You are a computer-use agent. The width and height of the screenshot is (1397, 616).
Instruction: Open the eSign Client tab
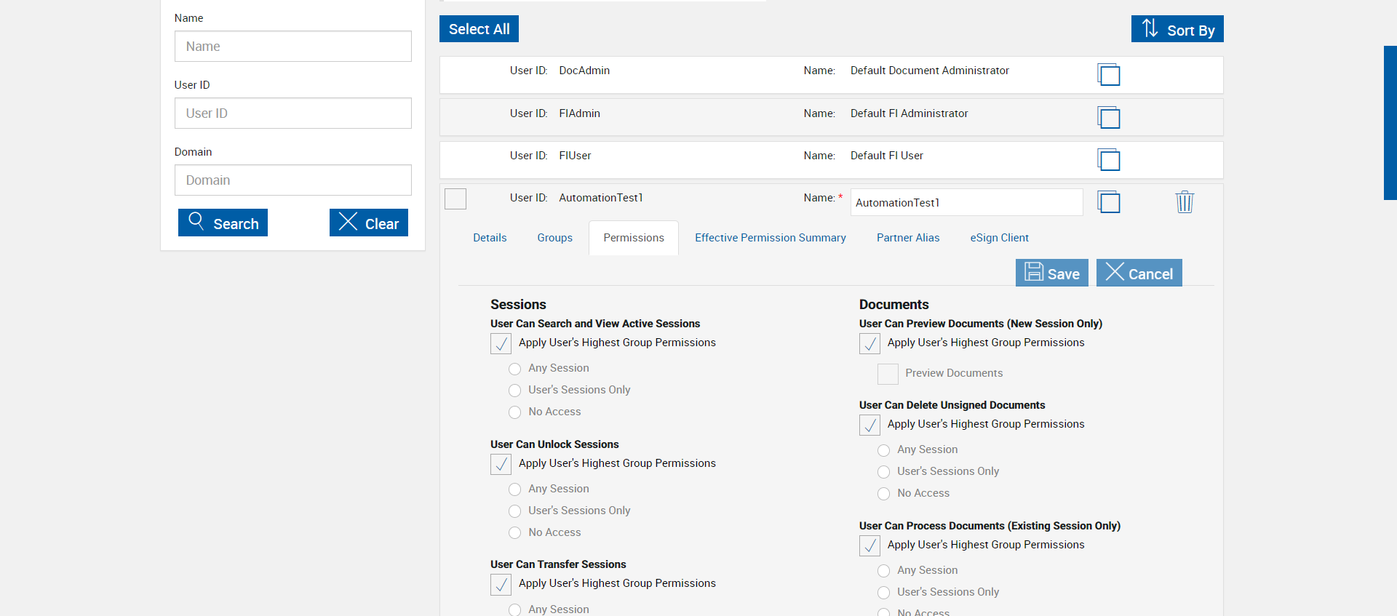click(x=999, y=238)
